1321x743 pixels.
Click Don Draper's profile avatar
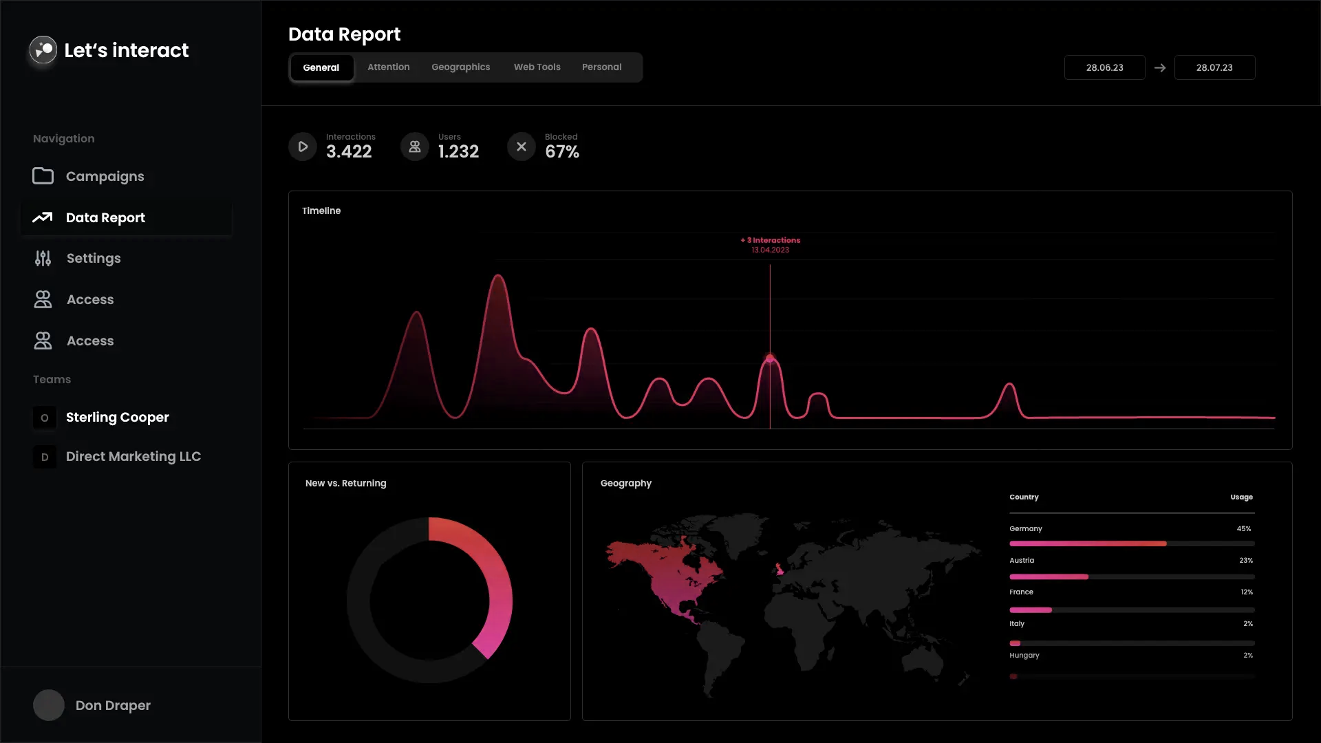tap(48, 705)
